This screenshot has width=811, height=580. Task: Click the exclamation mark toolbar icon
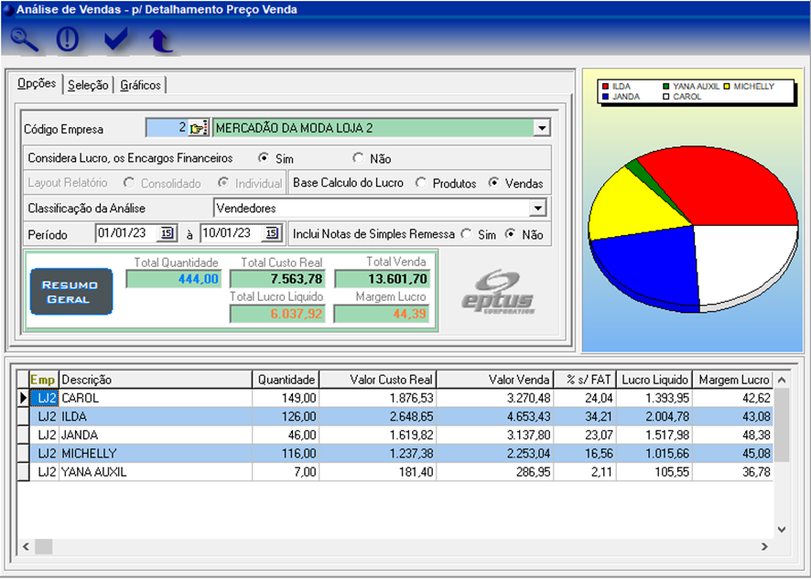pos(69,40)
